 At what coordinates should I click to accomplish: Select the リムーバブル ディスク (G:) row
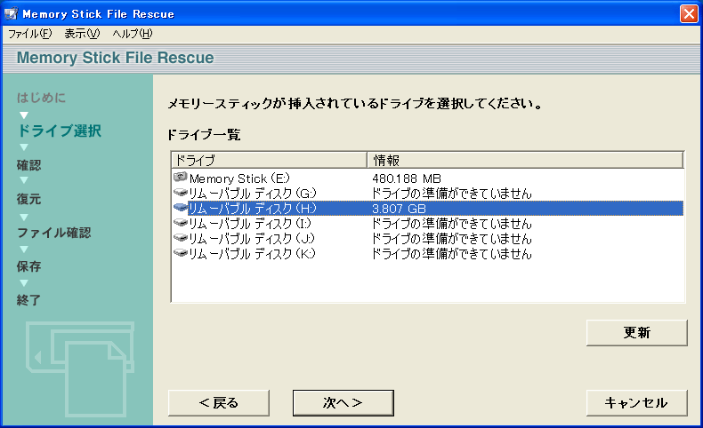(x=428, y=194)
